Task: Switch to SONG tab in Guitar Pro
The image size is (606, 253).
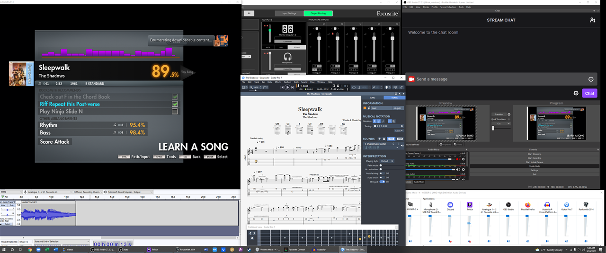Action: click(373, 97)
